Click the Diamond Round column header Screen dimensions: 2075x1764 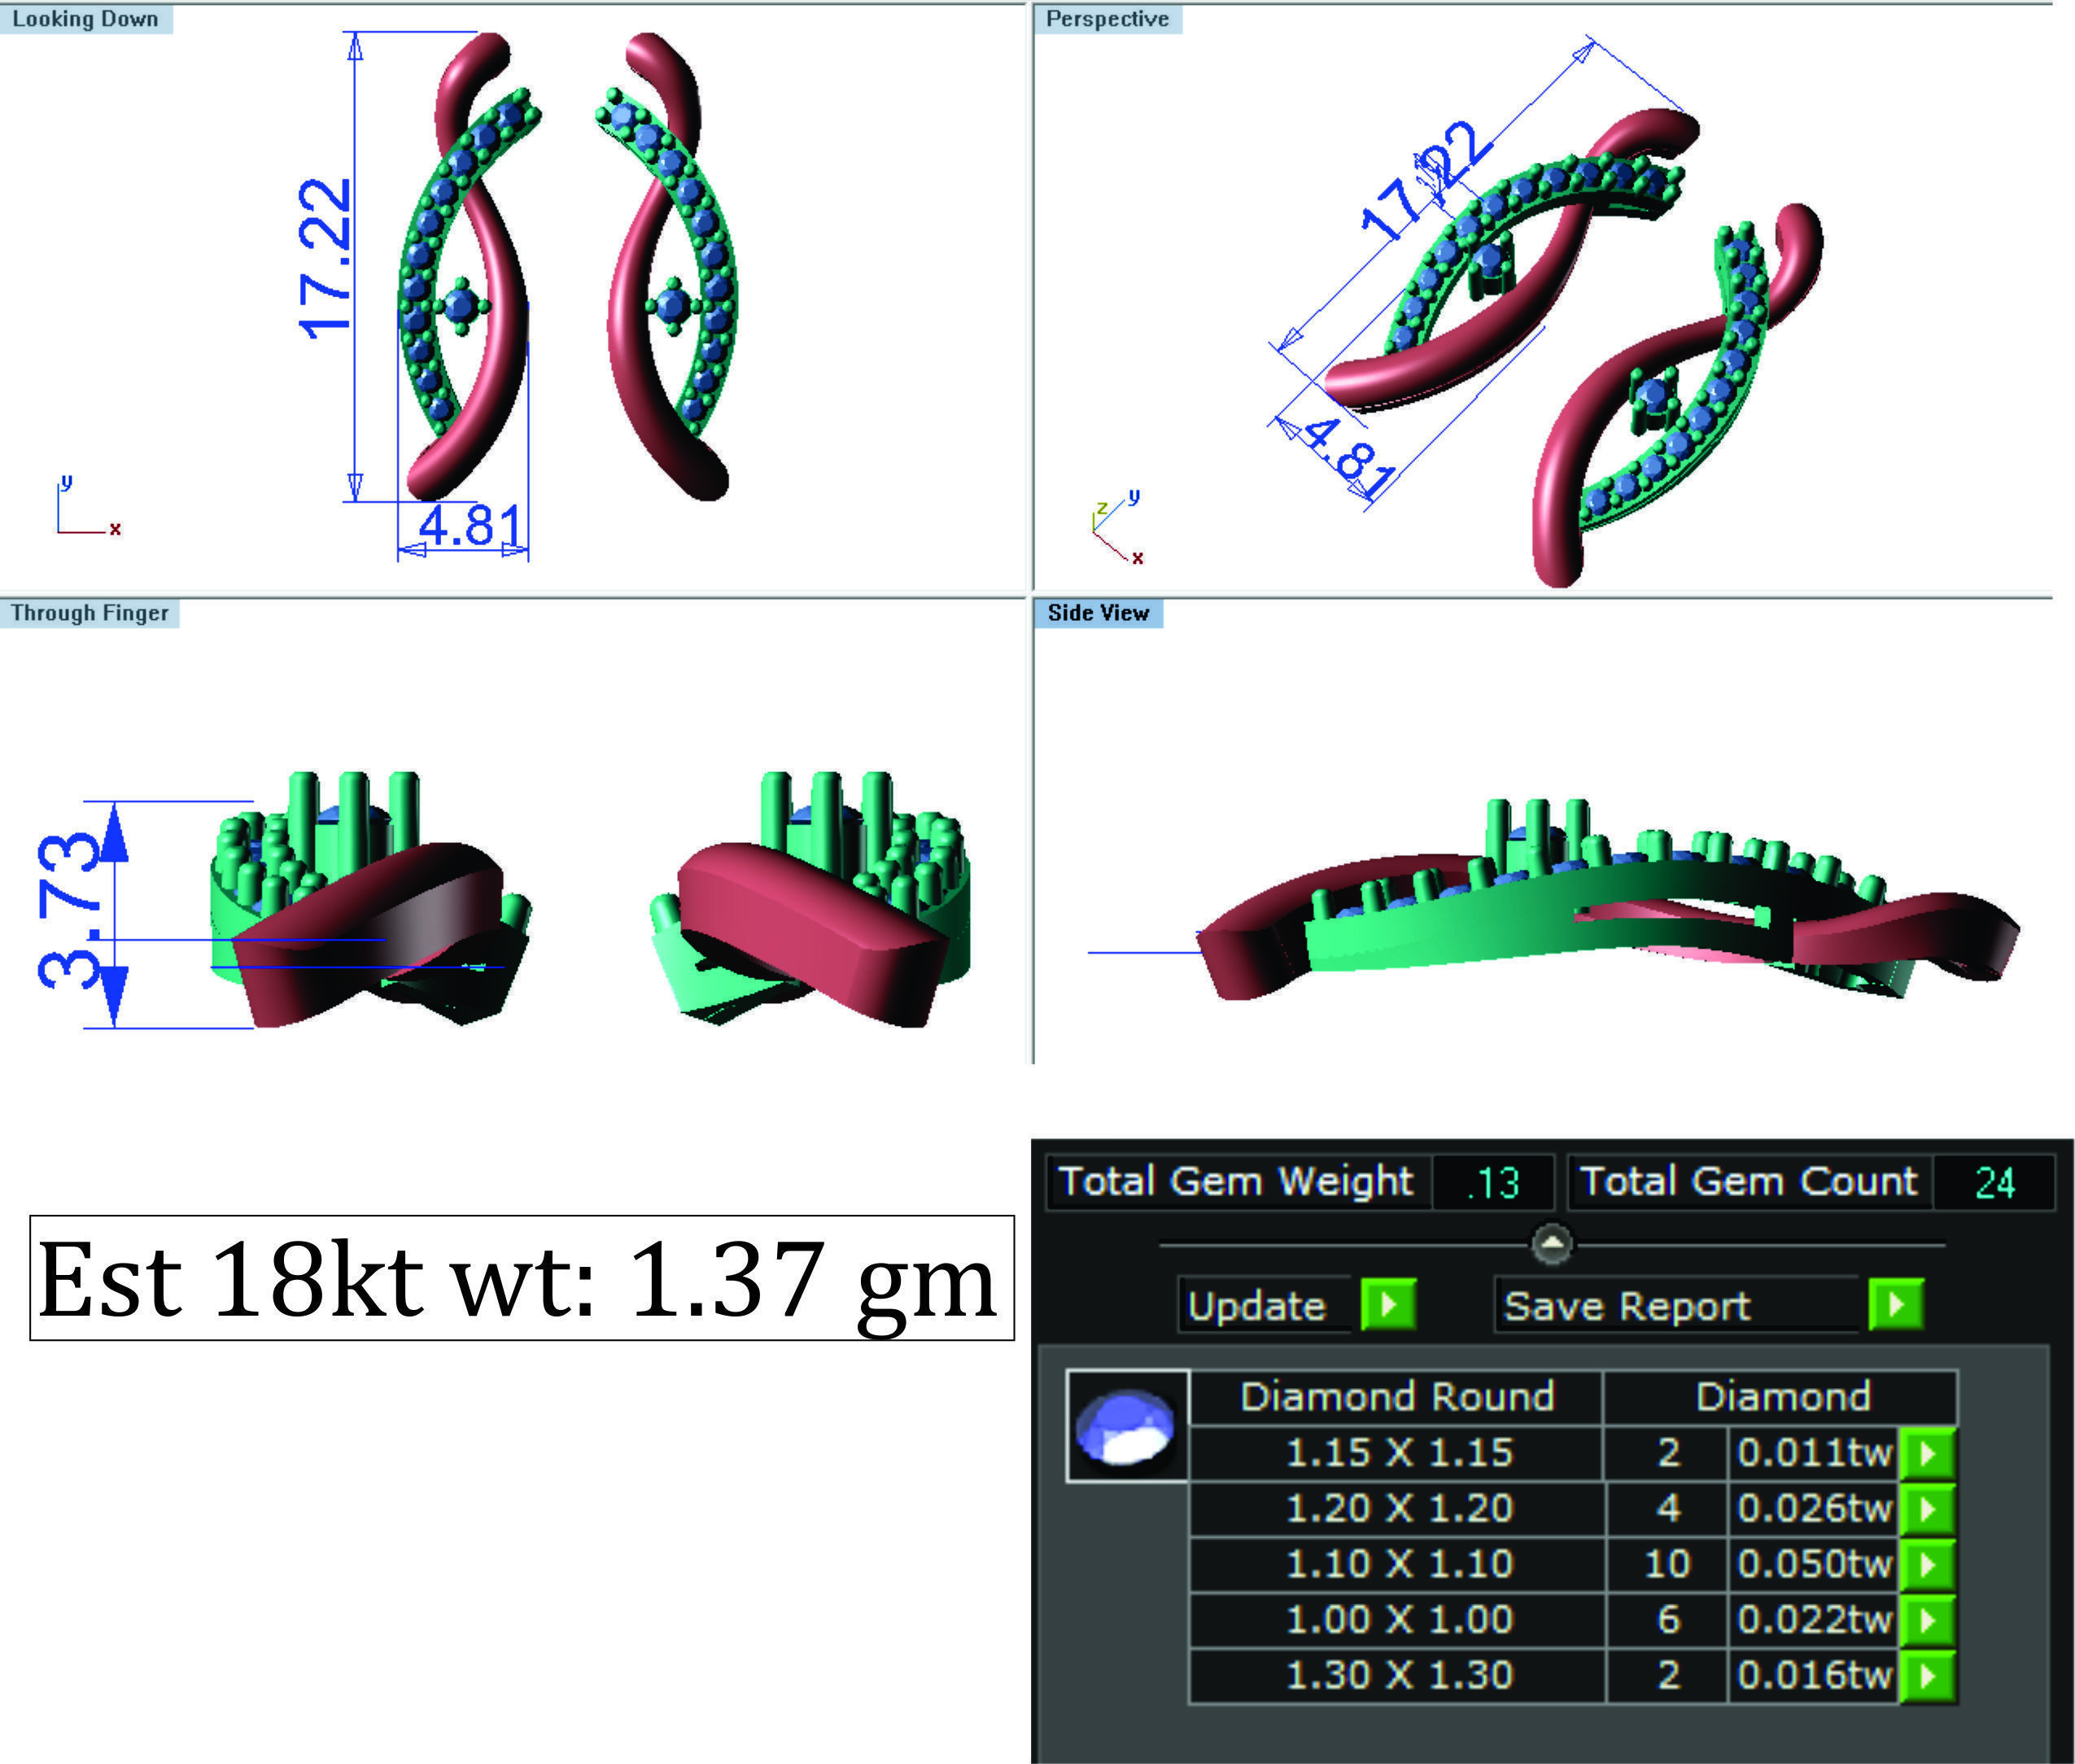coord(1397,1397)
